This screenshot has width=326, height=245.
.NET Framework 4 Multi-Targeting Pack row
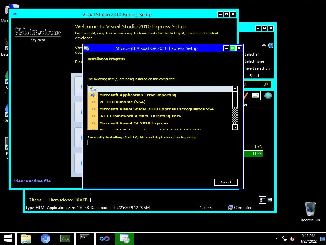coord(140,116)
